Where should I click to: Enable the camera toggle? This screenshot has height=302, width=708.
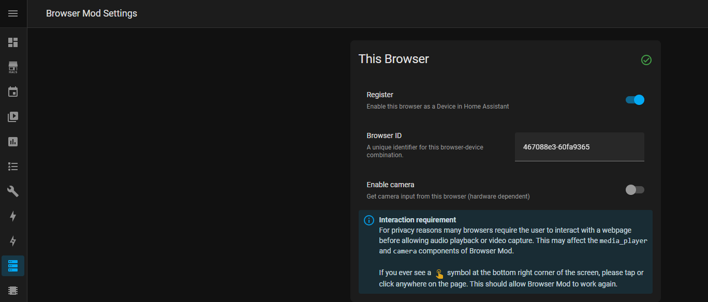pyautogui.click(x=635, y=190)
